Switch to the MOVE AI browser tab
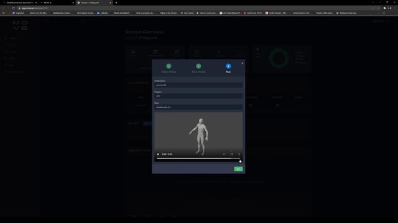Screen dimensions: 398x223 pos(57,2)
